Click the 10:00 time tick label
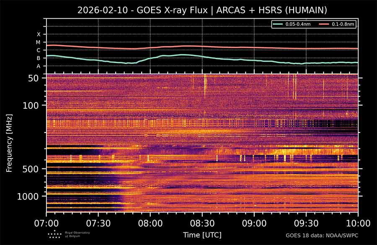This screenshot has width=377, height=245. 357,222
